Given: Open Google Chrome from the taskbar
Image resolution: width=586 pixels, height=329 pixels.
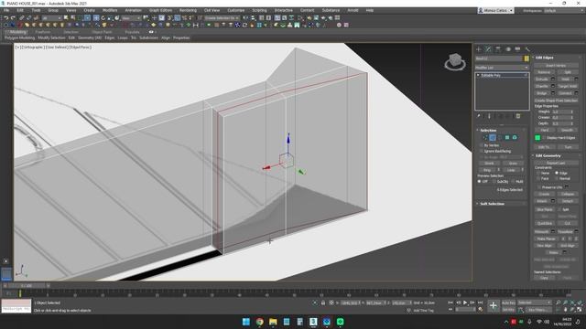Looking at the screenshot, I should 259,322.
